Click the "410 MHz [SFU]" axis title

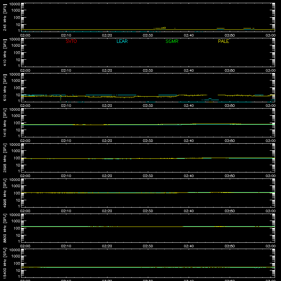coord(5,53)
